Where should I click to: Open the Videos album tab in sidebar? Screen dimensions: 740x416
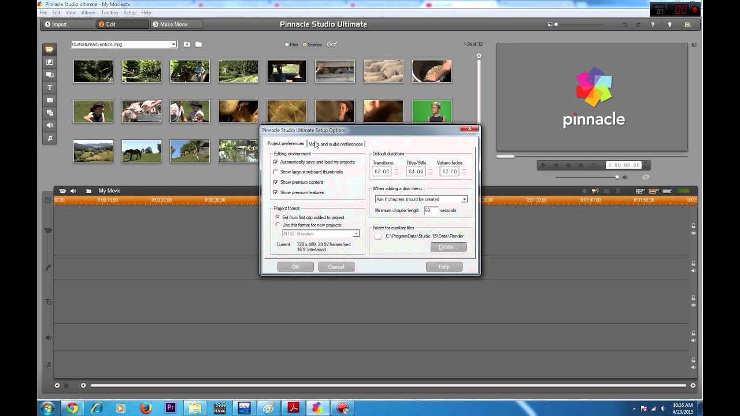50,49
